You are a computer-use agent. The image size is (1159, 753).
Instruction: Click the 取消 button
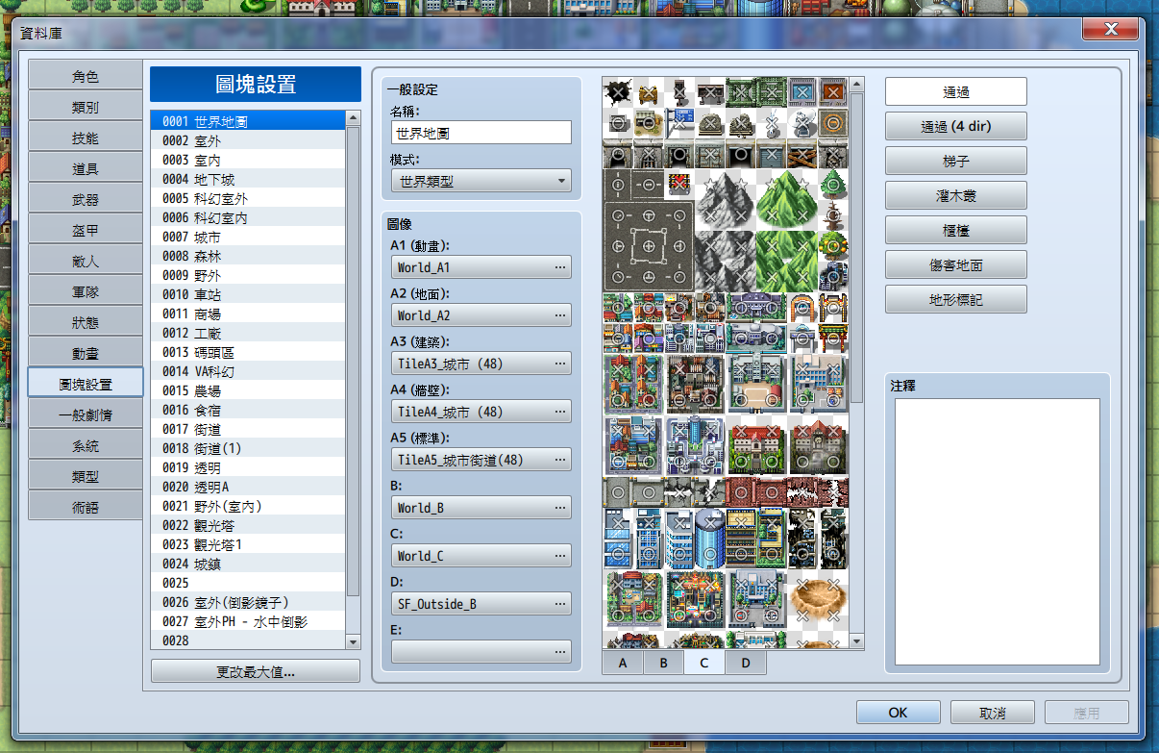coord(993,713)
